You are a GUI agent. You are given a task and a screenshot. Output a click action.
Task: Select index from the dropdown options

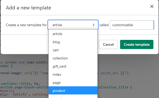click(x=73, y=74)
